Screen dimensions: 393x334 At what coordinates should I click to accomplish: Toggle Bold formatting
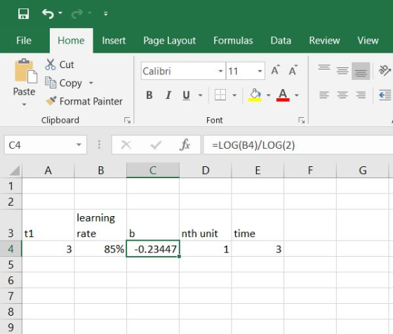[149, 95]
